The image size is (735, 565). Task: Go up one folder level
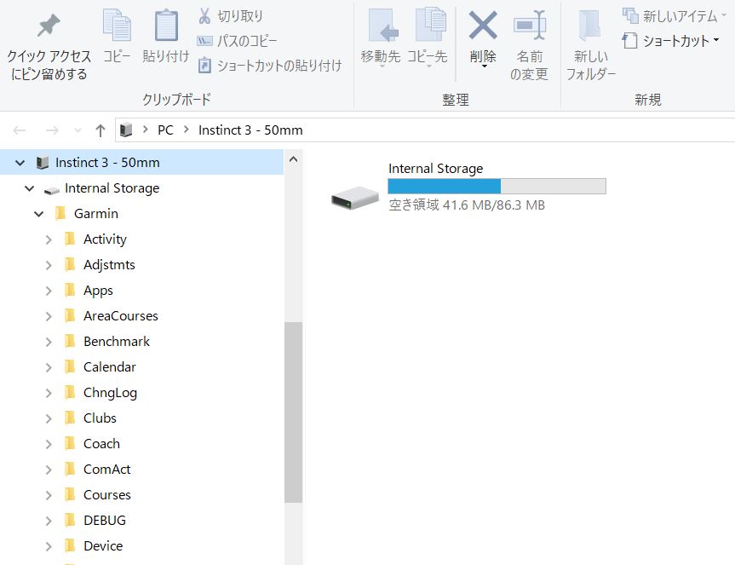[x=100, y=130]
